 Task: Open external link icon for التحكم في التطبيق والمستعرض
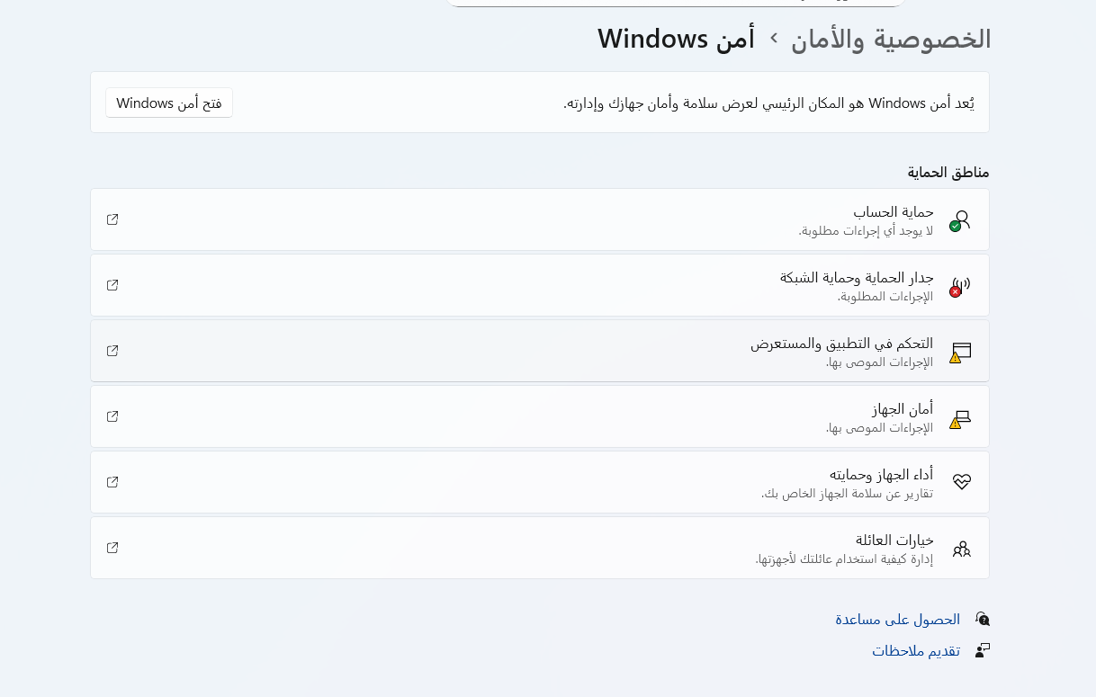pos(112,351)
